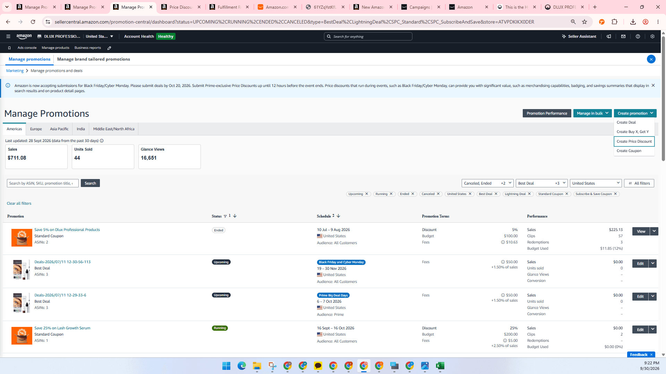Remove the Upcoming filter chip
The width and height of the screenshot is (666, 374).
click(367, 194)
